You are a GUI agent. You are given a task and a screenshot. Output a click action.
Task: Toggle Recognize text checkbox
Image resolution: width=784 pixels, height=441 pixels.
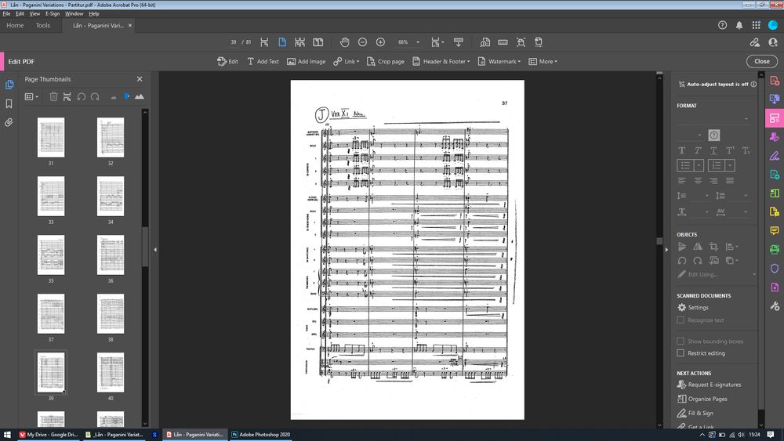coord(681,320)
